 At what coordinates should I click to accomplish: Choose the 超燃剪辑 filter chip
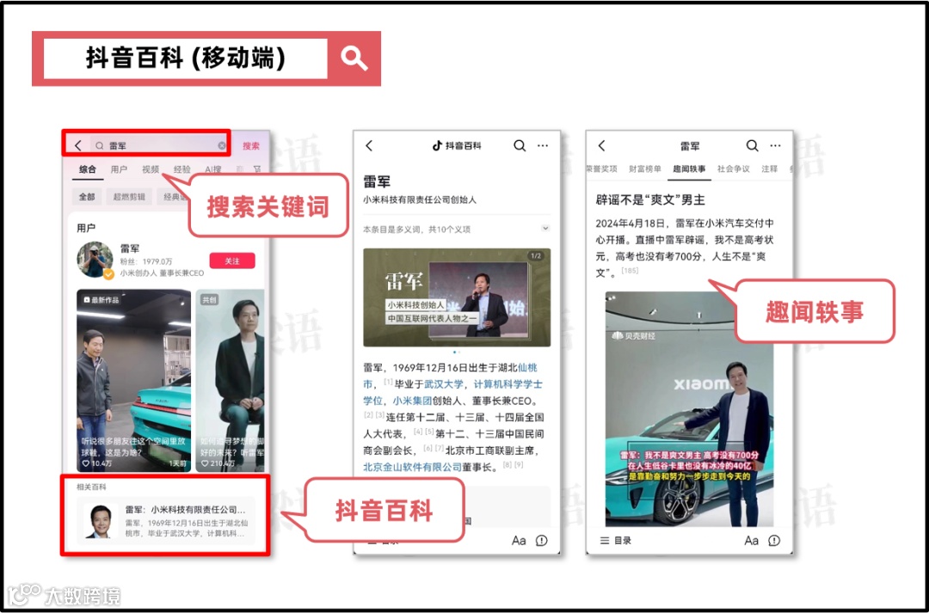click(129, 197)
